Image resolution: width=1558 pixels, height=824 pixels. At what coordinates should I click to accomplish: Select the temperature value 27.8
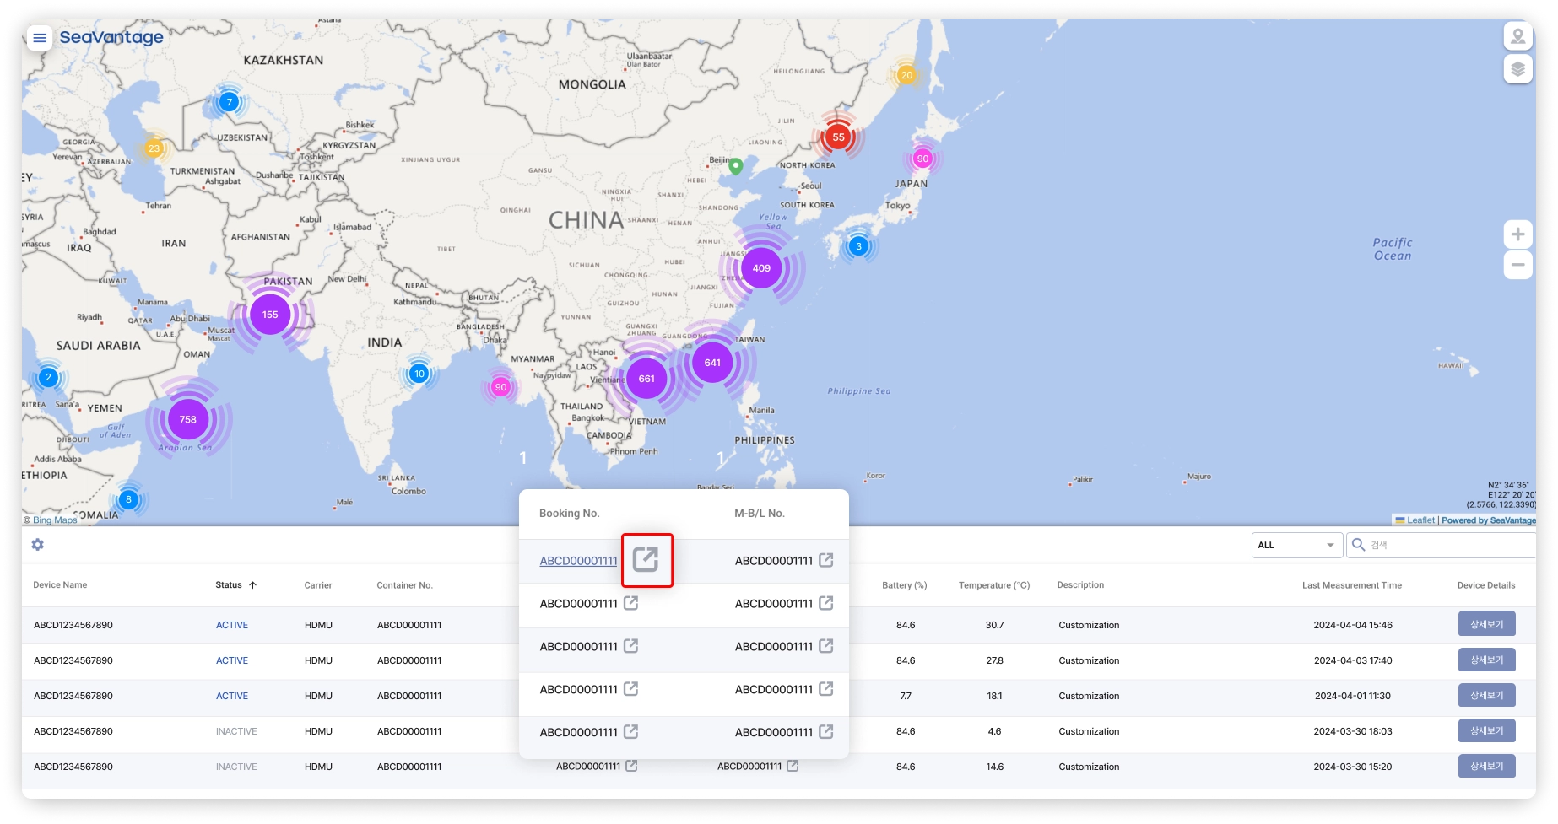[994, 660]
